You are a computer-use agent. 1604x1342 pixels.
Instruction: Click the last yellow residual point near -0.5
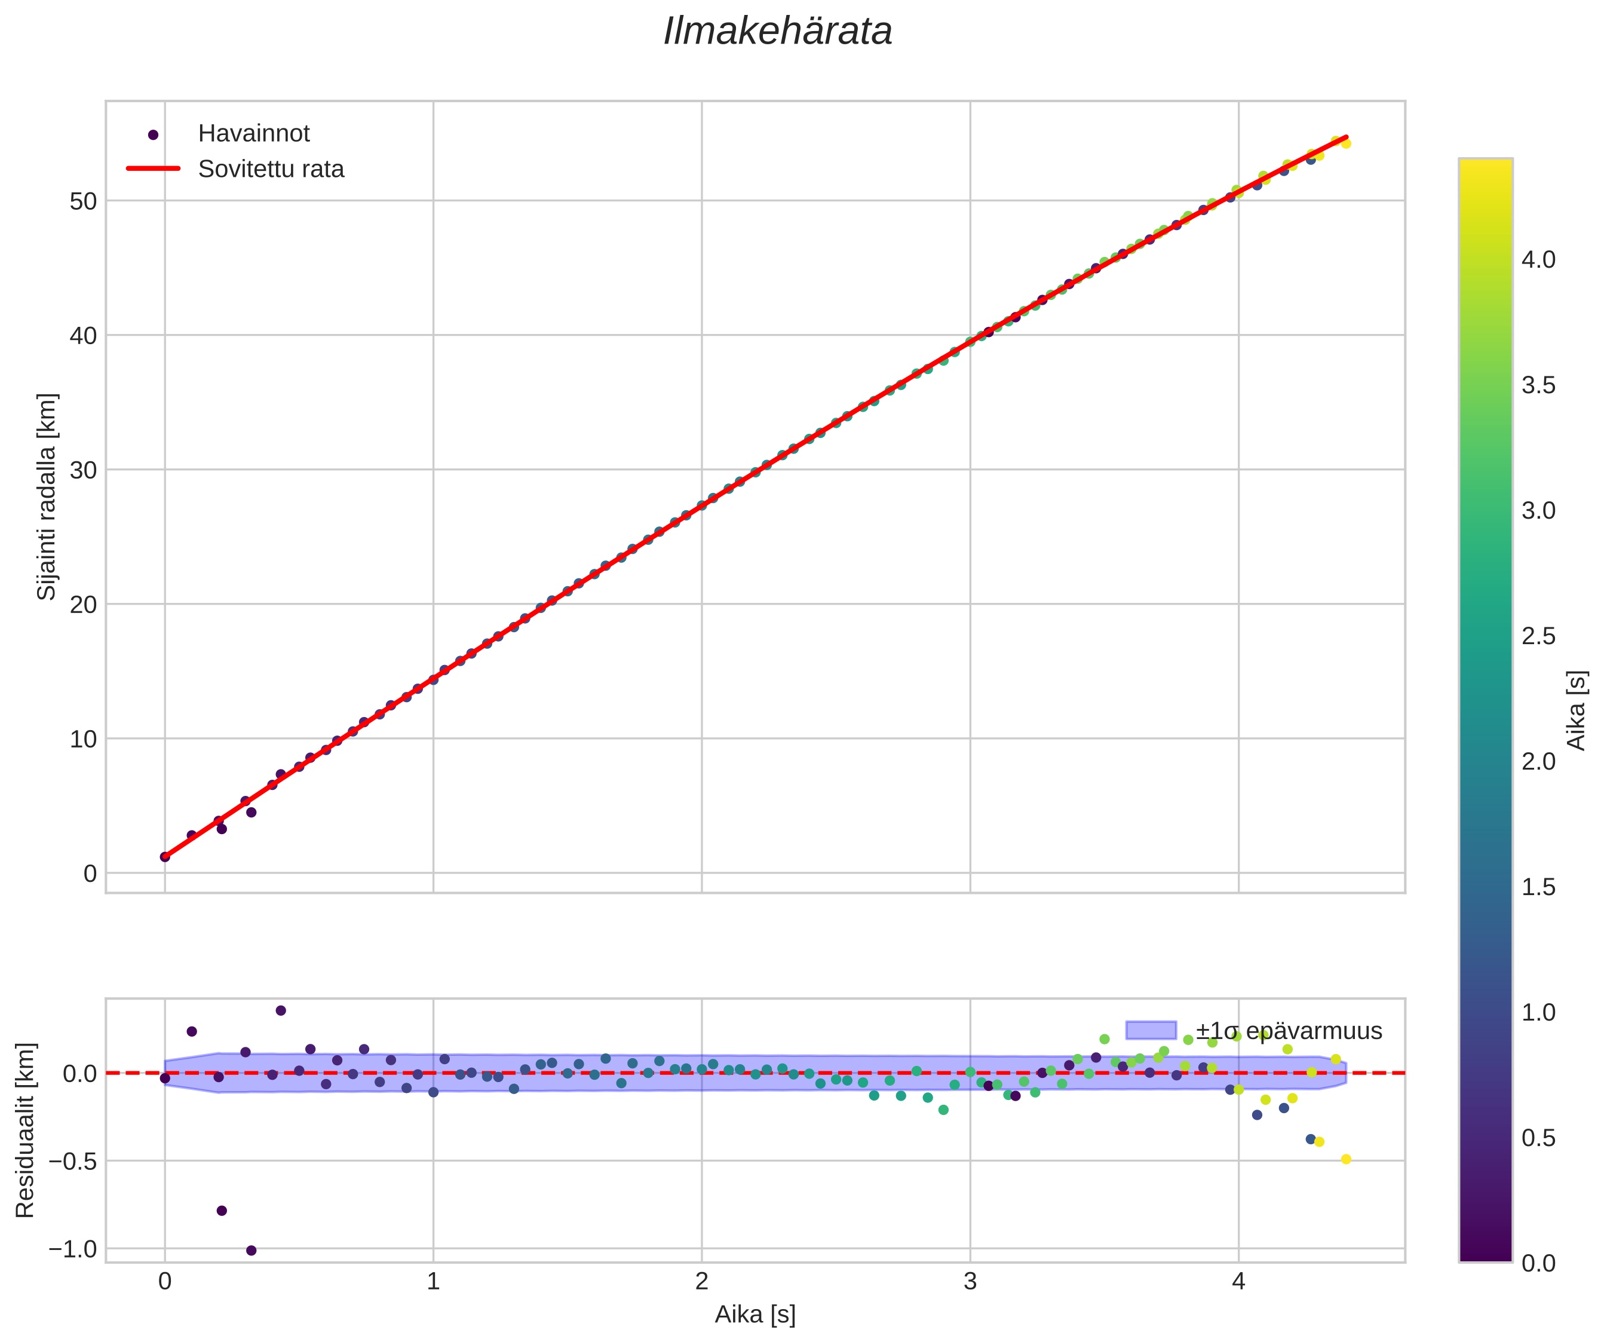tap(1346, 1159)
